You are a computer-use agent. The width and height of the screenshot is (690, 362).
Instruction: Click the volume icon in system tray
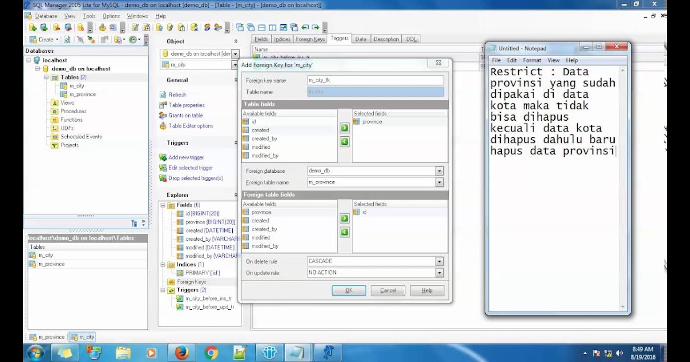[619, 353]
